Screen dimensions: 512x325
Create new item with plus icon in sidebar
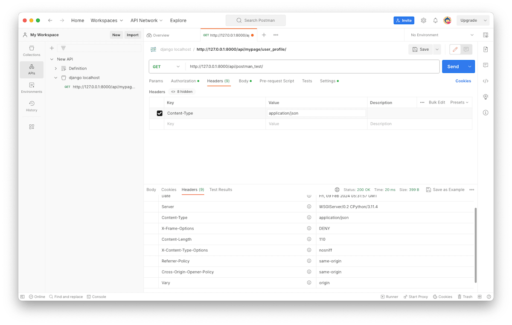[x=52, y=48]
